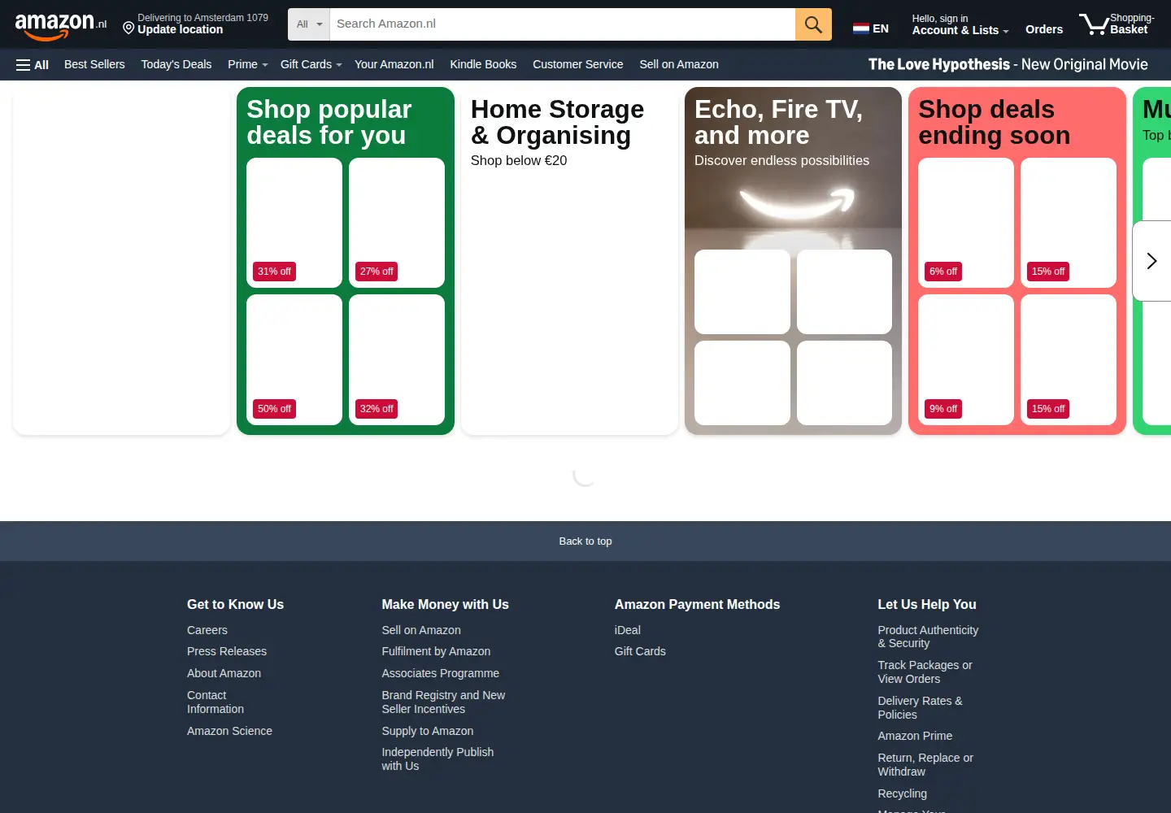Open the 27% off deal tile
Viewport: 1171px width, 813px height.
pos(397,223)
